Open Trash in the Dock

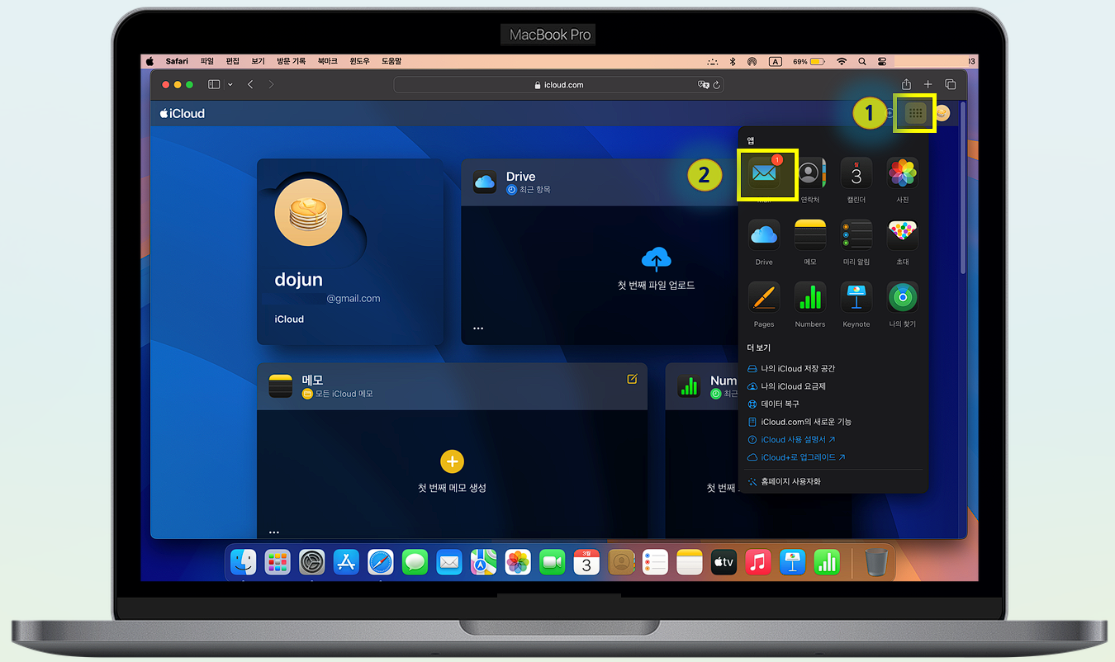(x=875, y=562)
